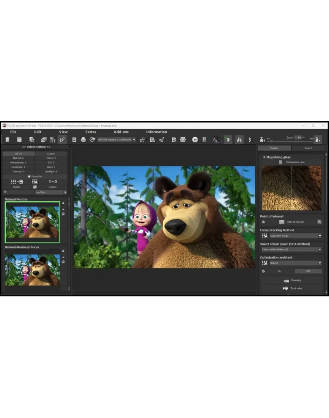Reset point of interest with arrows icon
Screen dimensions: 329x418
tap(264, 222)
